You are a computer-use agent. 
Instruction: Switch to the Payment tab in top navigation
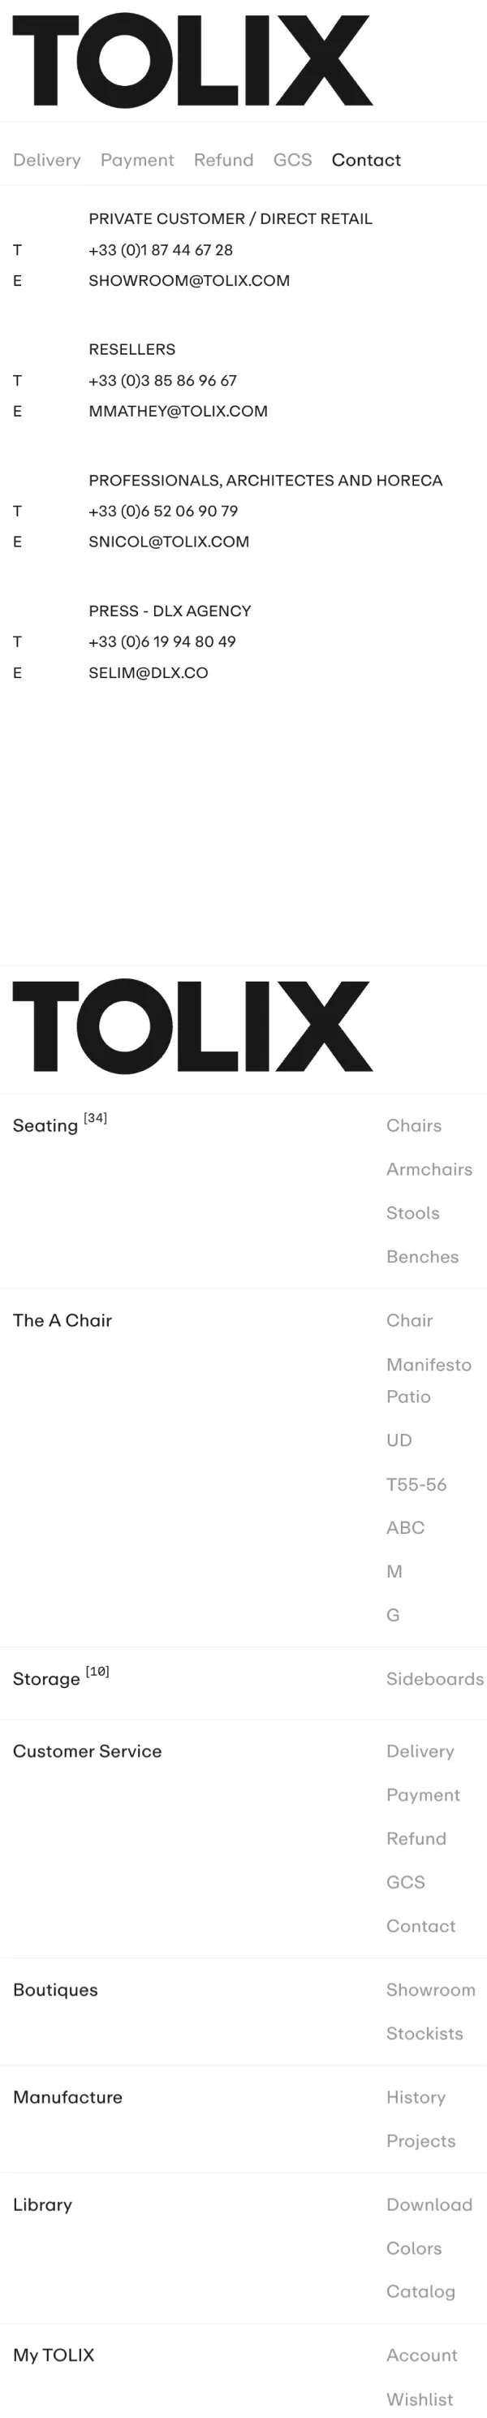click(137, 161)
